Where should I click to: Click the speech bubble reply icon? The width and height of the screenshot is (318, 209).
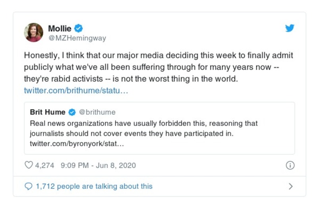29,186
